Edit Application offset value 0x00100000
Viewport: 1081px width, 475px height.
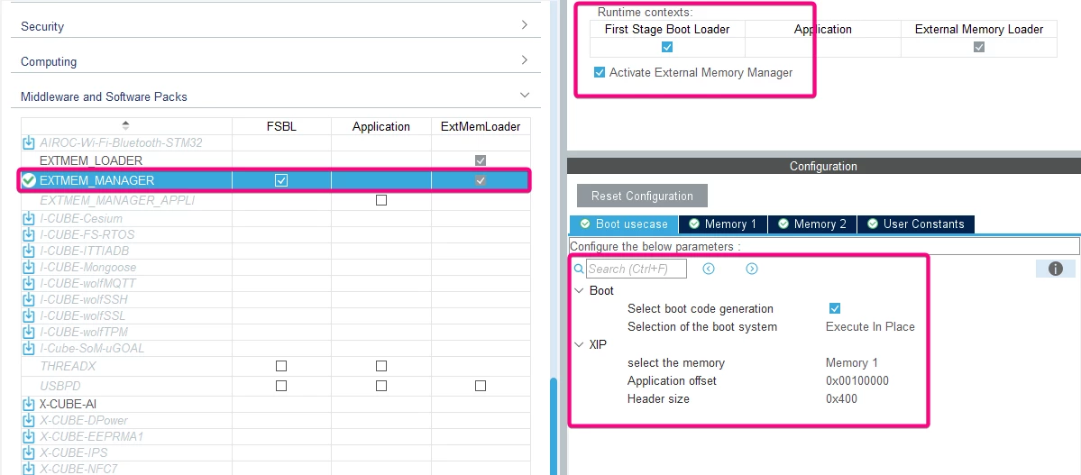tap(857, 380)
